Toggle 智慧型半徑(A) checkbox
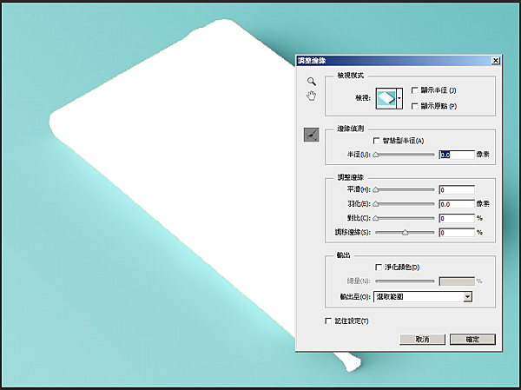 (377, 141)
